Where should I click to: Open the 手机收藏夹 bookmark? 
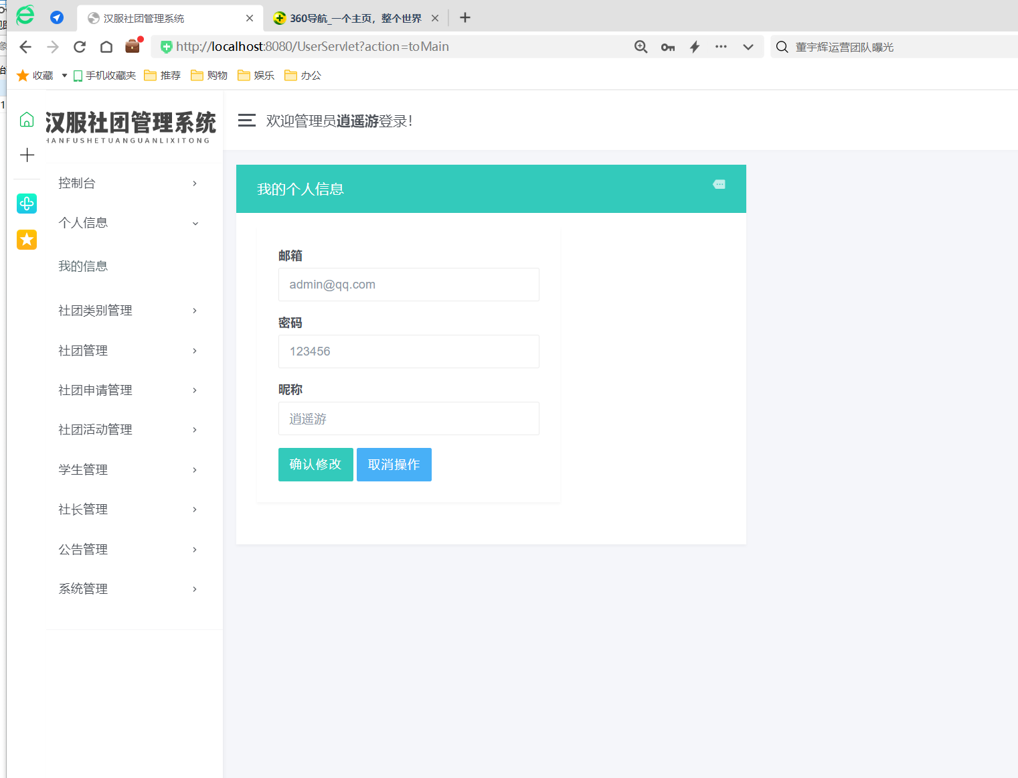coord(104,76)
